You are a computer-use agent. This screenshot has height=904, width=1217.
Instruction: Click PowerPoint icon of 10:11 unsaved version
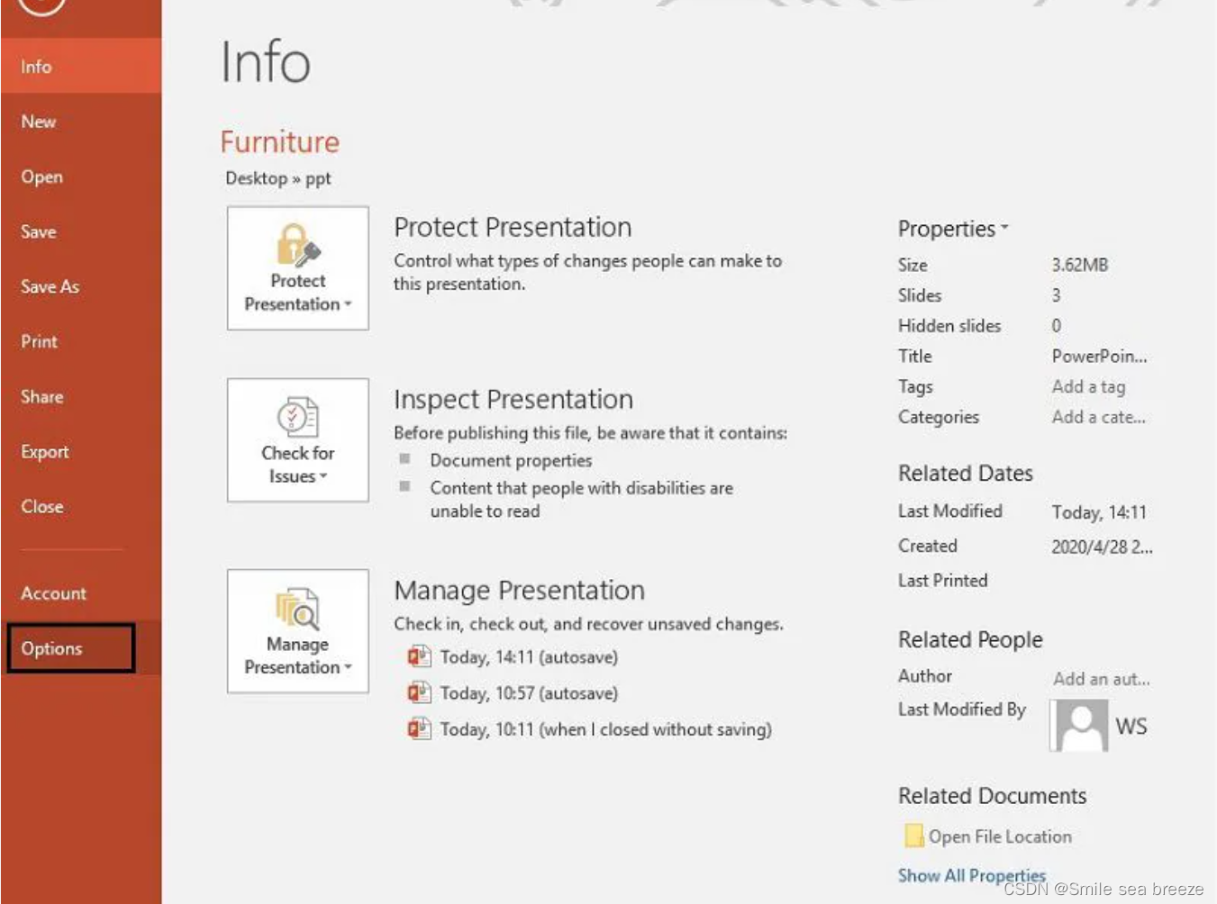(x=419, y=728)
